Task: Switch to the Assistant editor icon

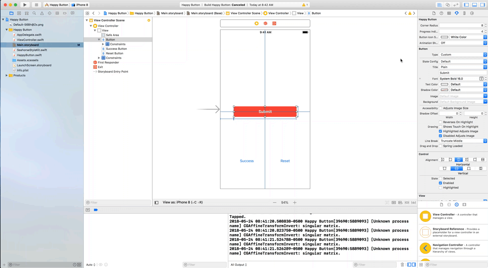Action: pyautogui.click(x=448, y=5)
